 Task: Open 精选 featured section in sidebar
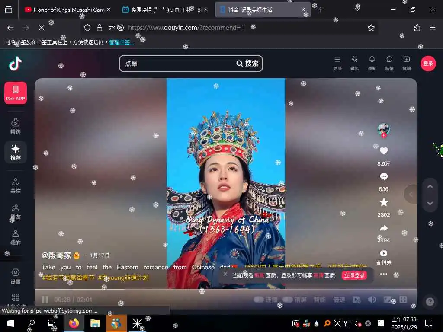point(16,126)
